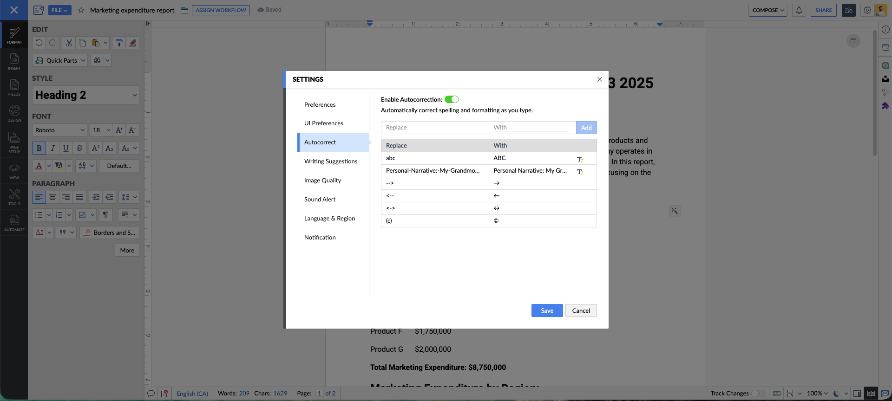Open the Design panel in sidebar

(14, 113)
